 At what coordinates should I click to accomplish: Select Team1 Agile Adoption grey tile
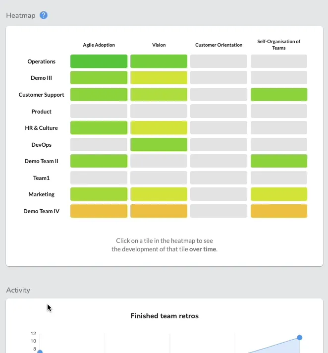pos(99,178)
